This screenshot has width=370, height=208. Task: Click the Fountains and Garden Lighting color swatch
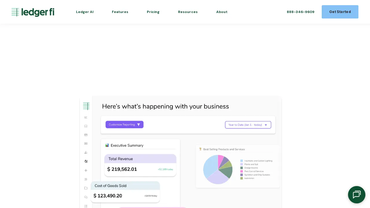[242, 161]
